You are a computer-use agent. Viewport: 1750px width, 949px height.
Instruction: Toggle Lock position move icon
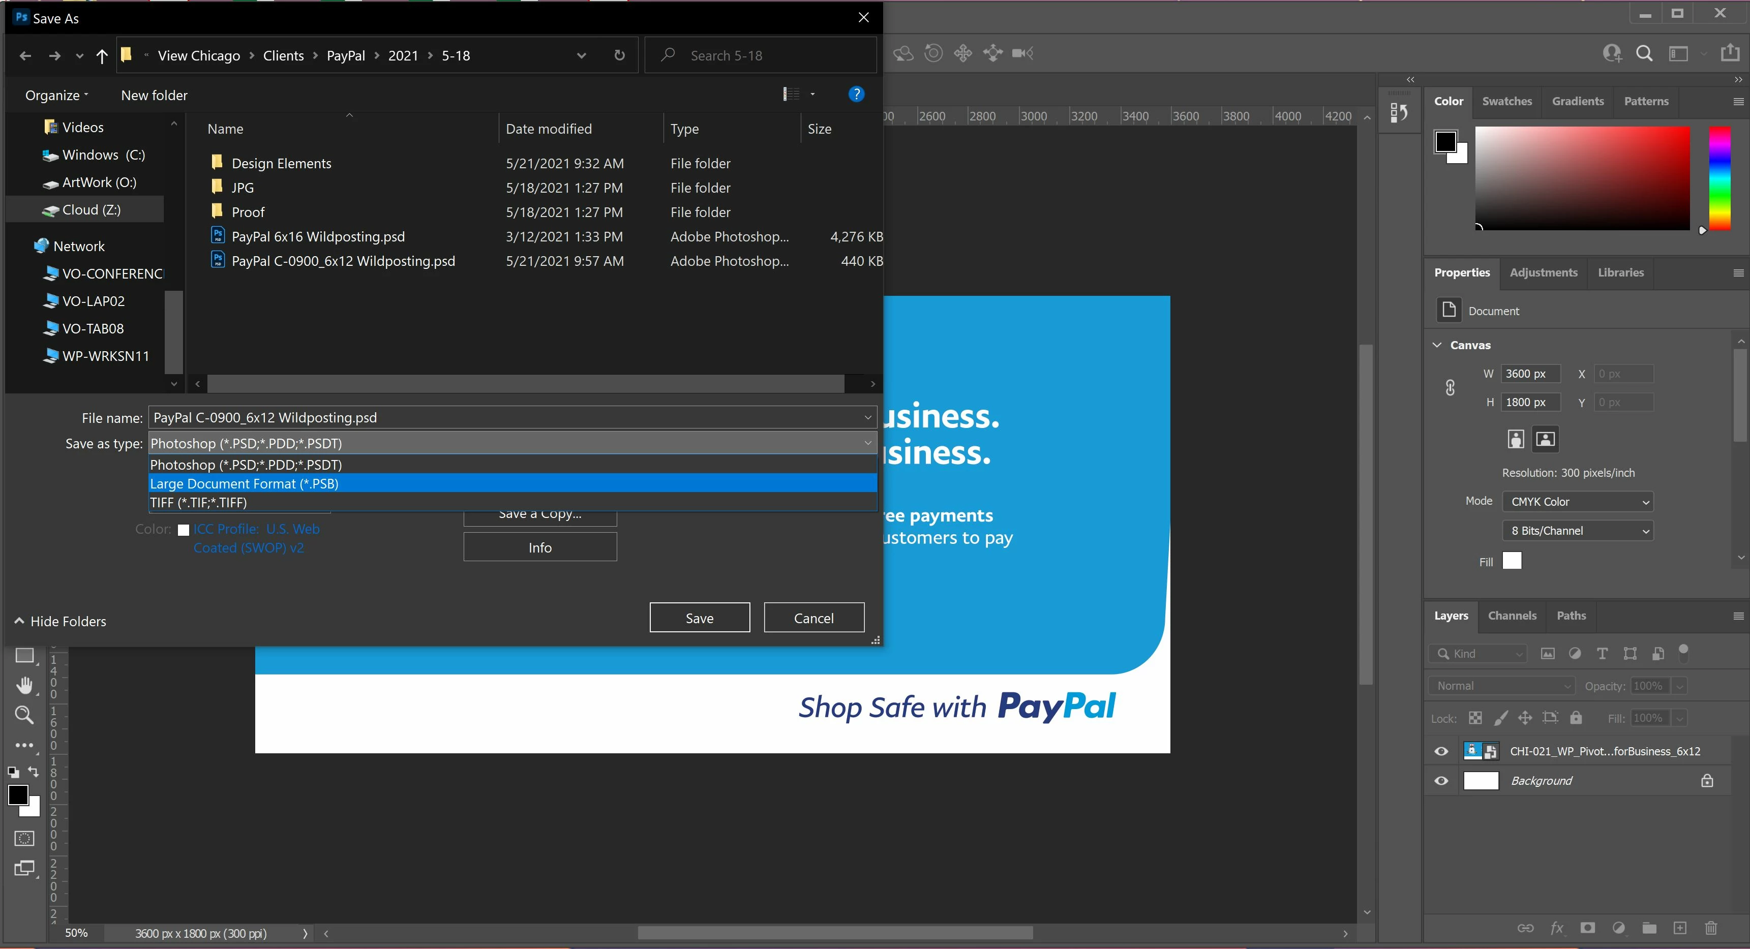coord(1525,718)
